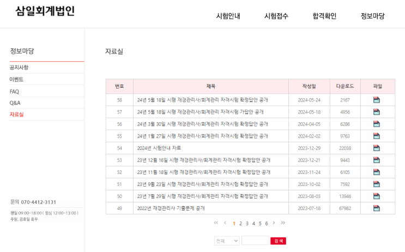The height and width of the screenshot is (252, 405).
Task: Open the 시험안내 top menu
Action: (x=228, y=16)
